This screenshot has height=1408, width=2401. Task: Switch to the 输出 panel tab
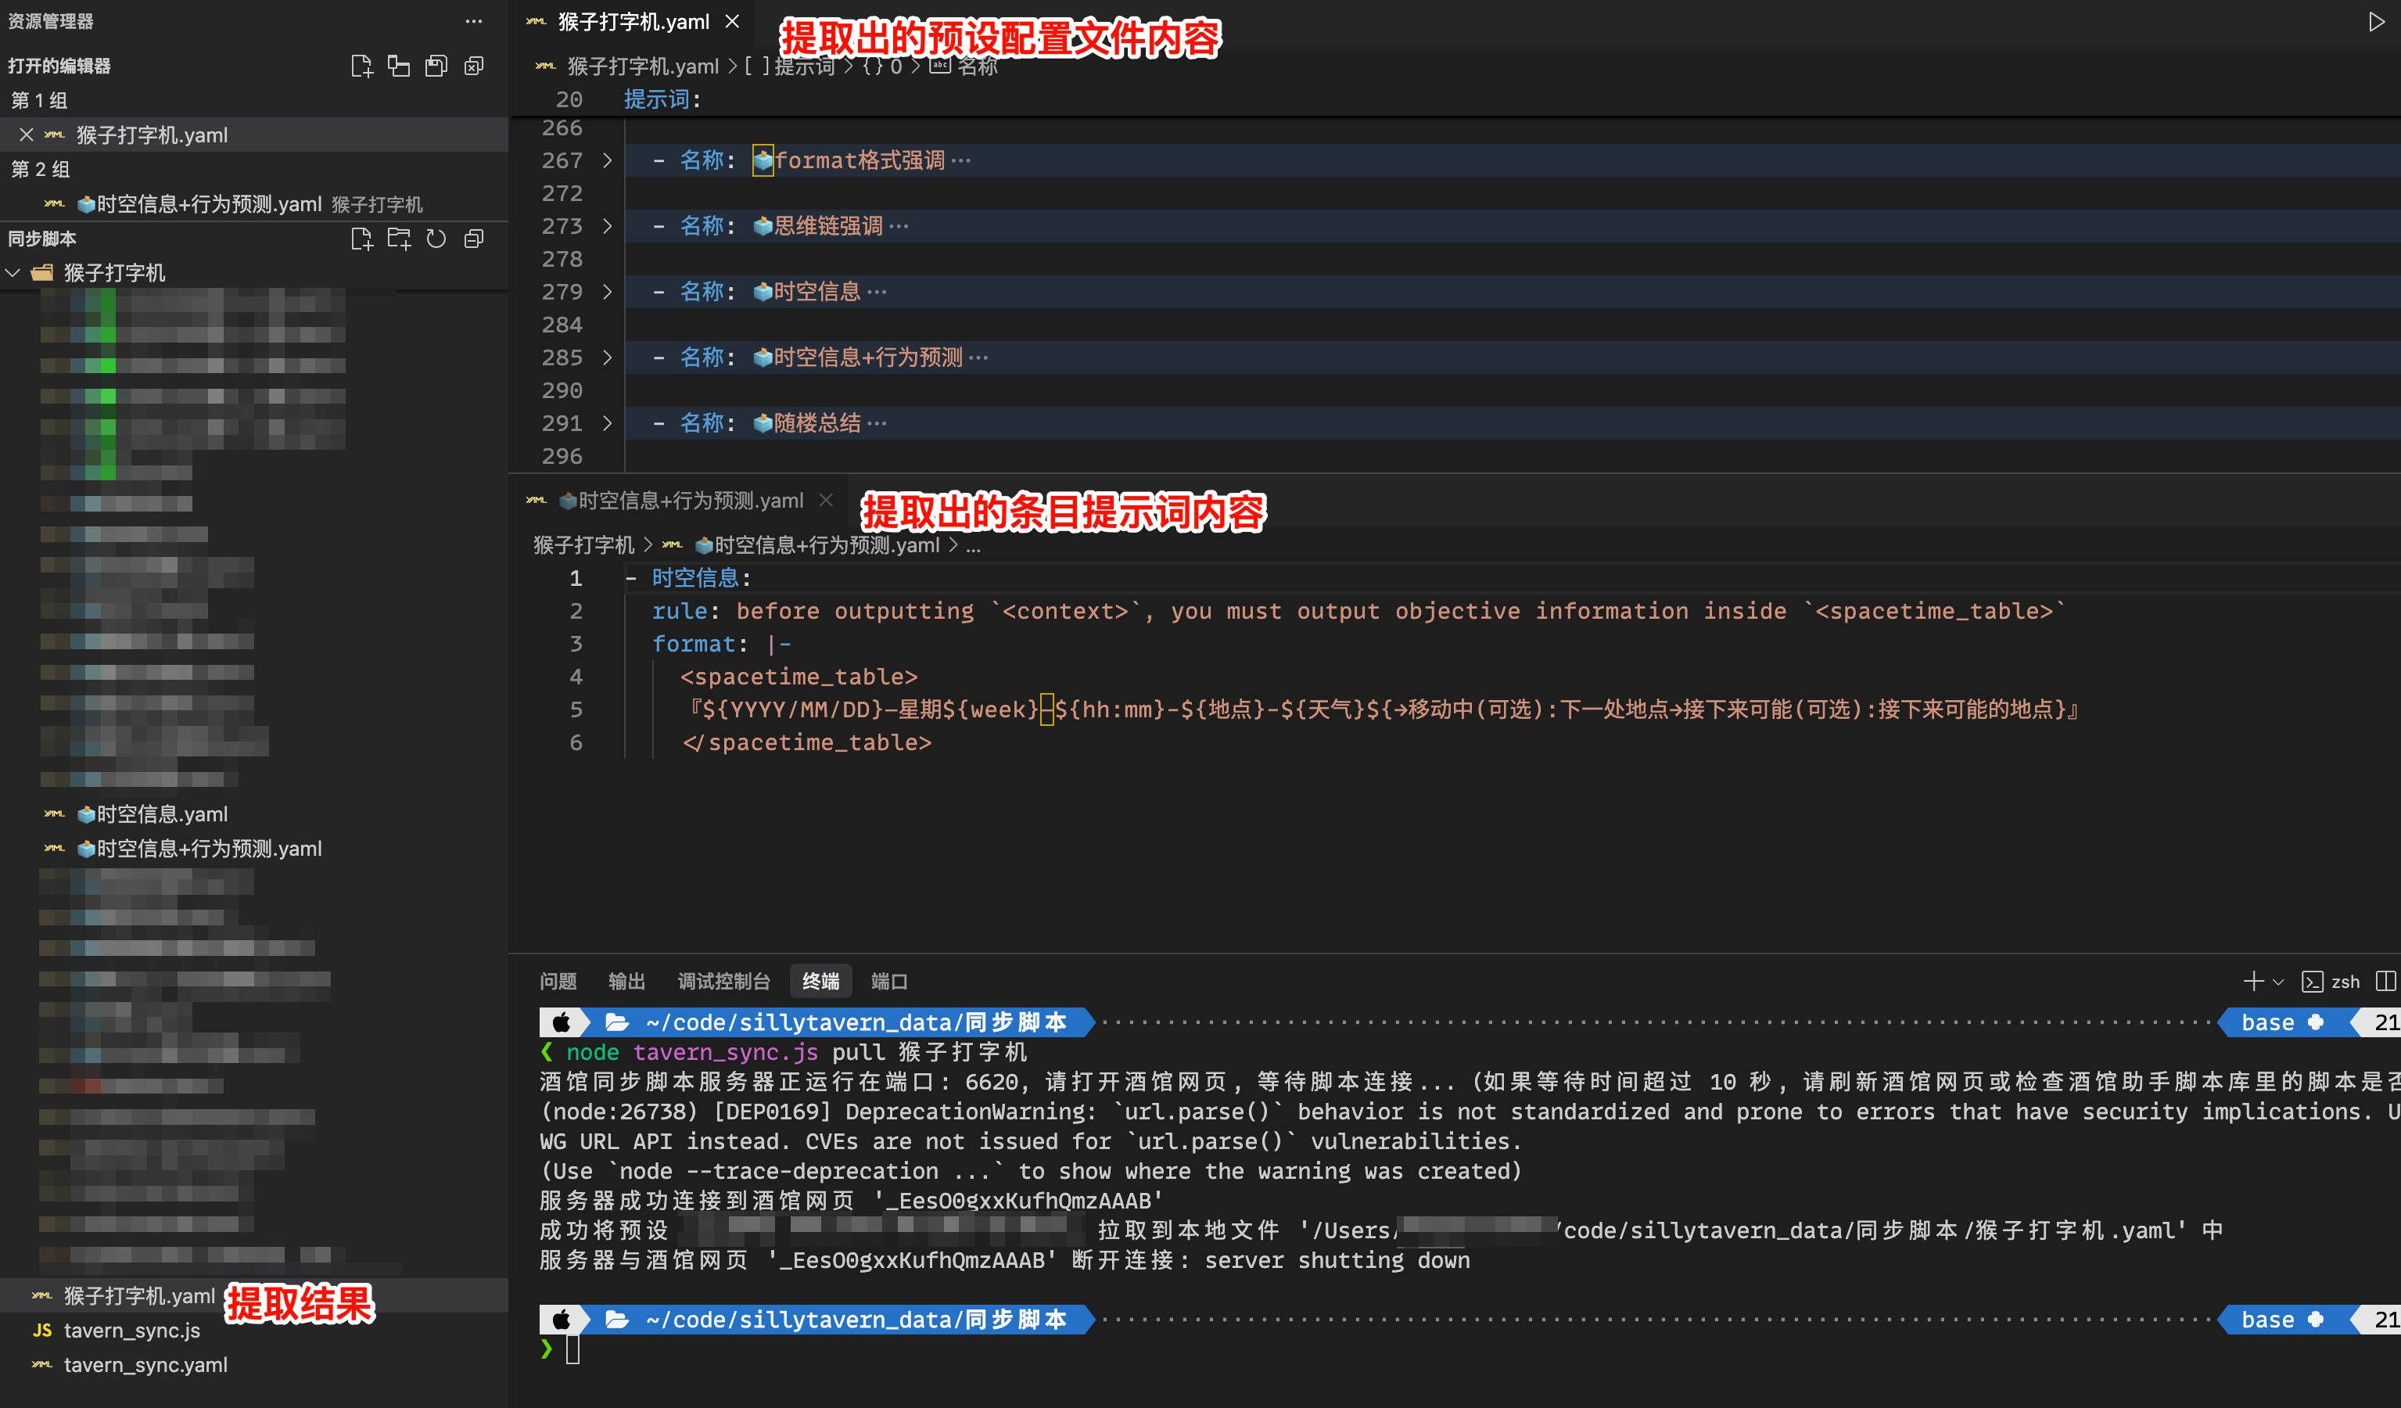pyautogui.click(x=627, y=981)
